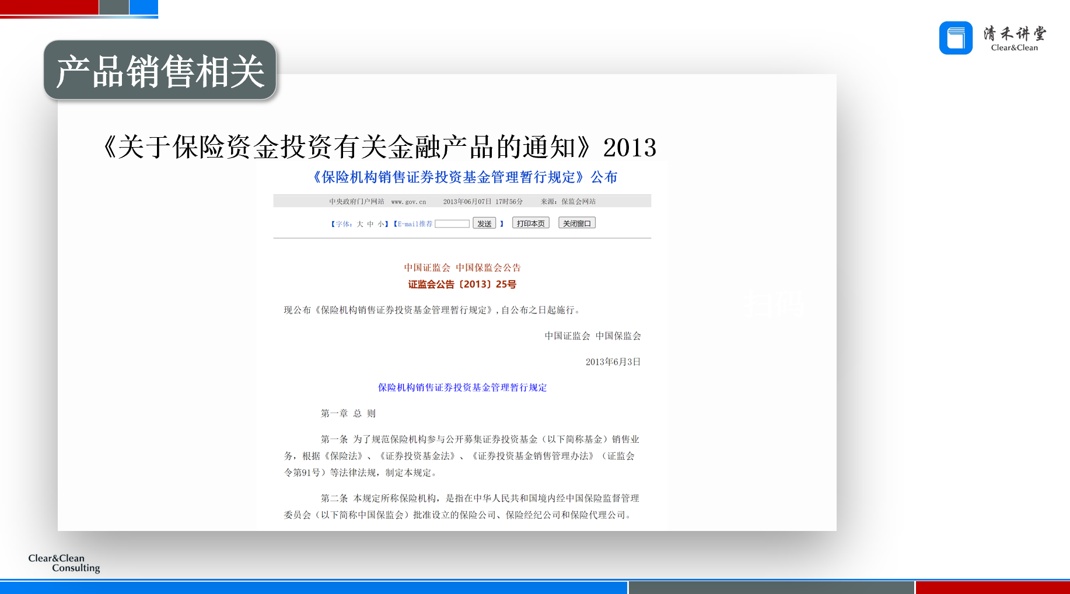Screen dimensions: 1070x594
Task: Click the www.gov.cn site address
Action: [x=408, y=202]
